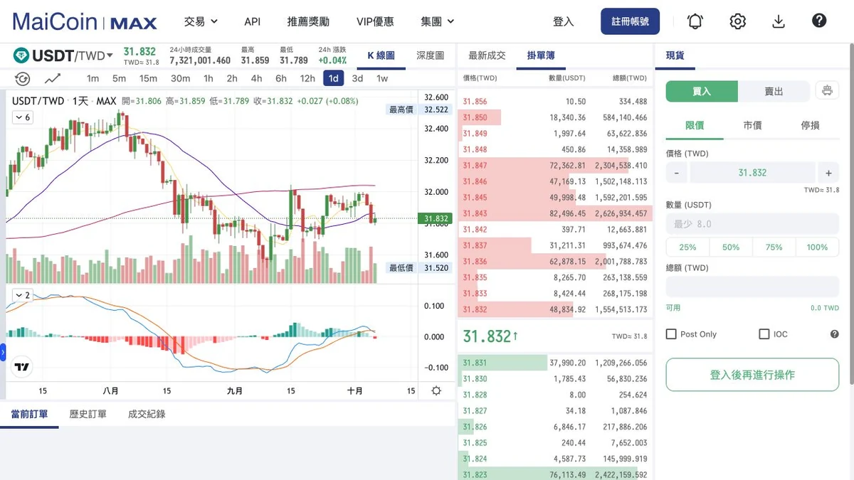Viewport: 854px width, 480px height.
Task: Select the 4h timeframe
Action: pyautogui.click(x=256, y=78)
